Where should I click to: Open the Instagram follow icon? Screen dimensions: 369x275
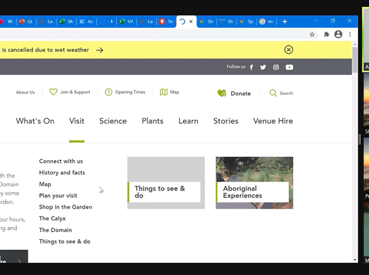pos(276,68)
